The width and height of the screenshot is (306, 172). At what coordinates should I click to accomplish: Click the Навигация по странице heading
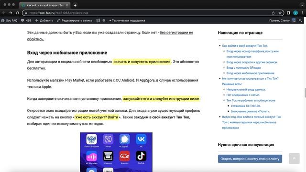240,33
